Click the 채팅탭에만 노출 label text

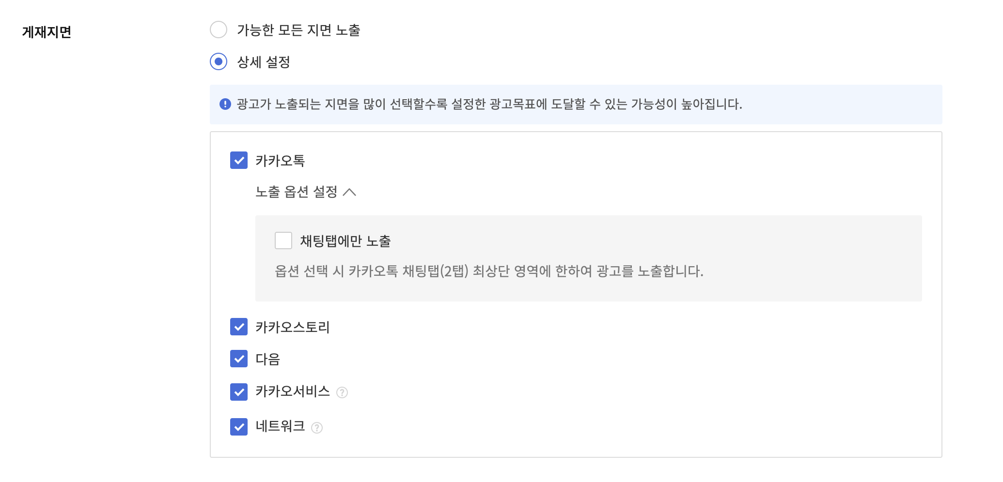coord(345,241)
